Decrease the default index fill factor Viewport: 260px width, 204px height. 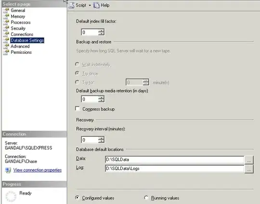point(101,34)
